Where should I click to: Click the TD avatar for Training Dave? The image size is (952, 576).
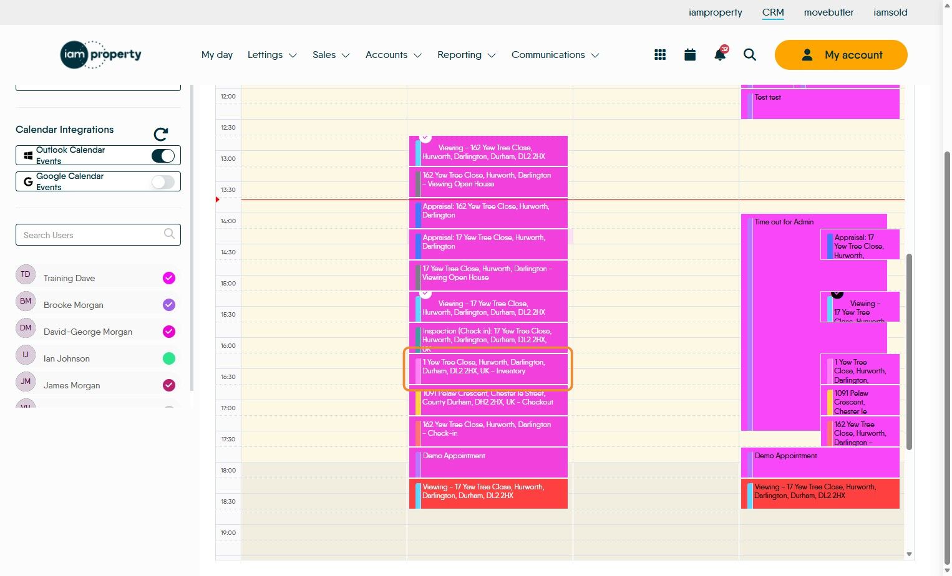tap(26, 274)
